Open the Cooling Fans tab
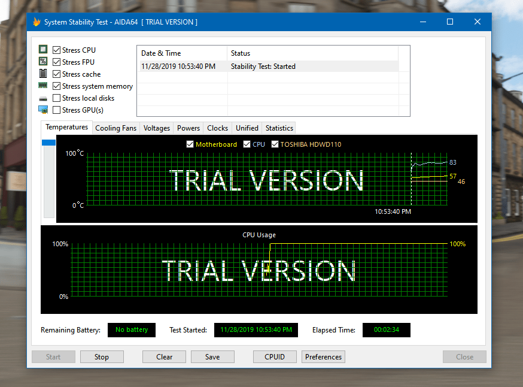The image size is (523, 387). [115, 128]
